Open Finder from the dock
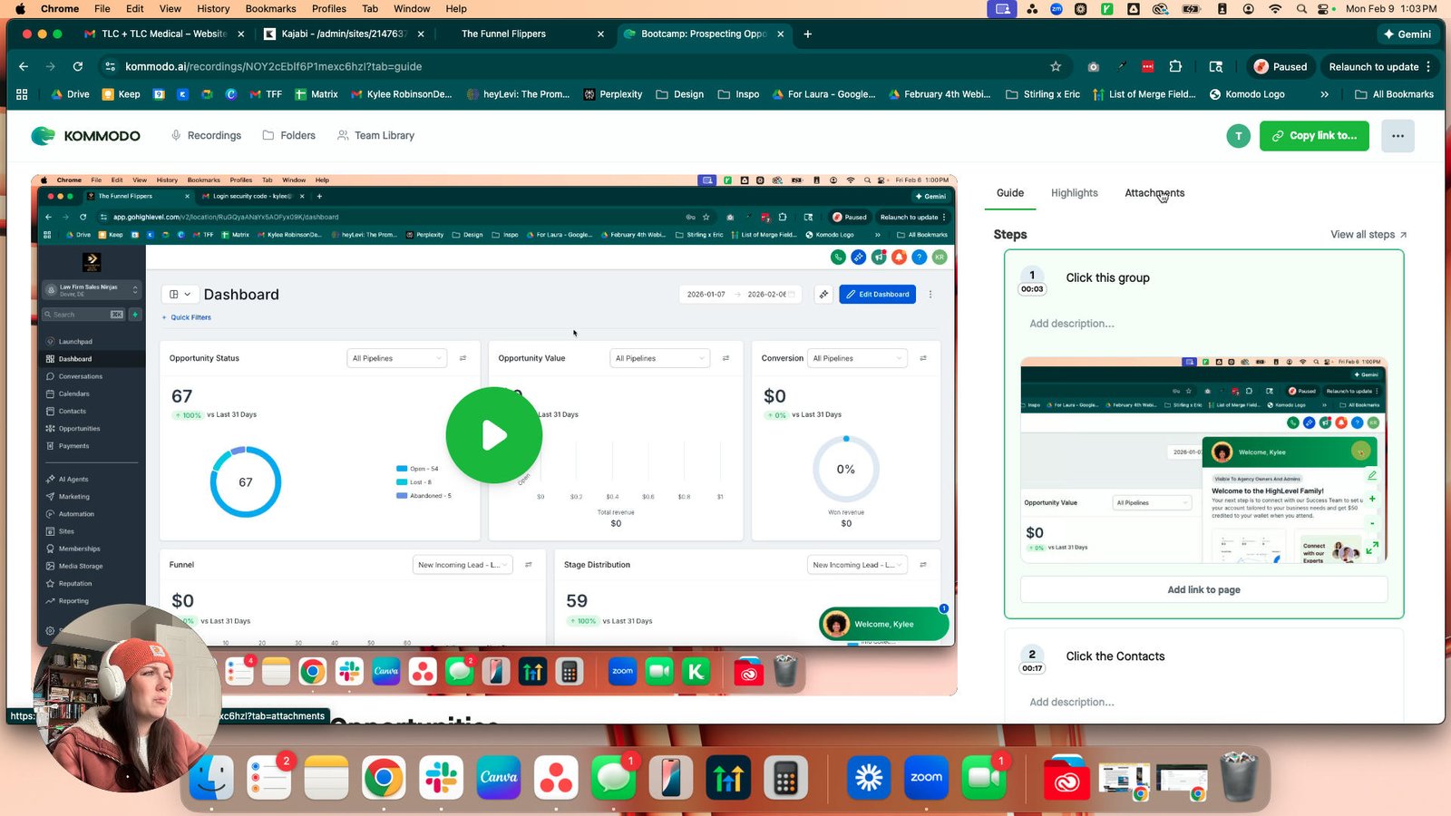1451x816 pixels. [211, 778]
